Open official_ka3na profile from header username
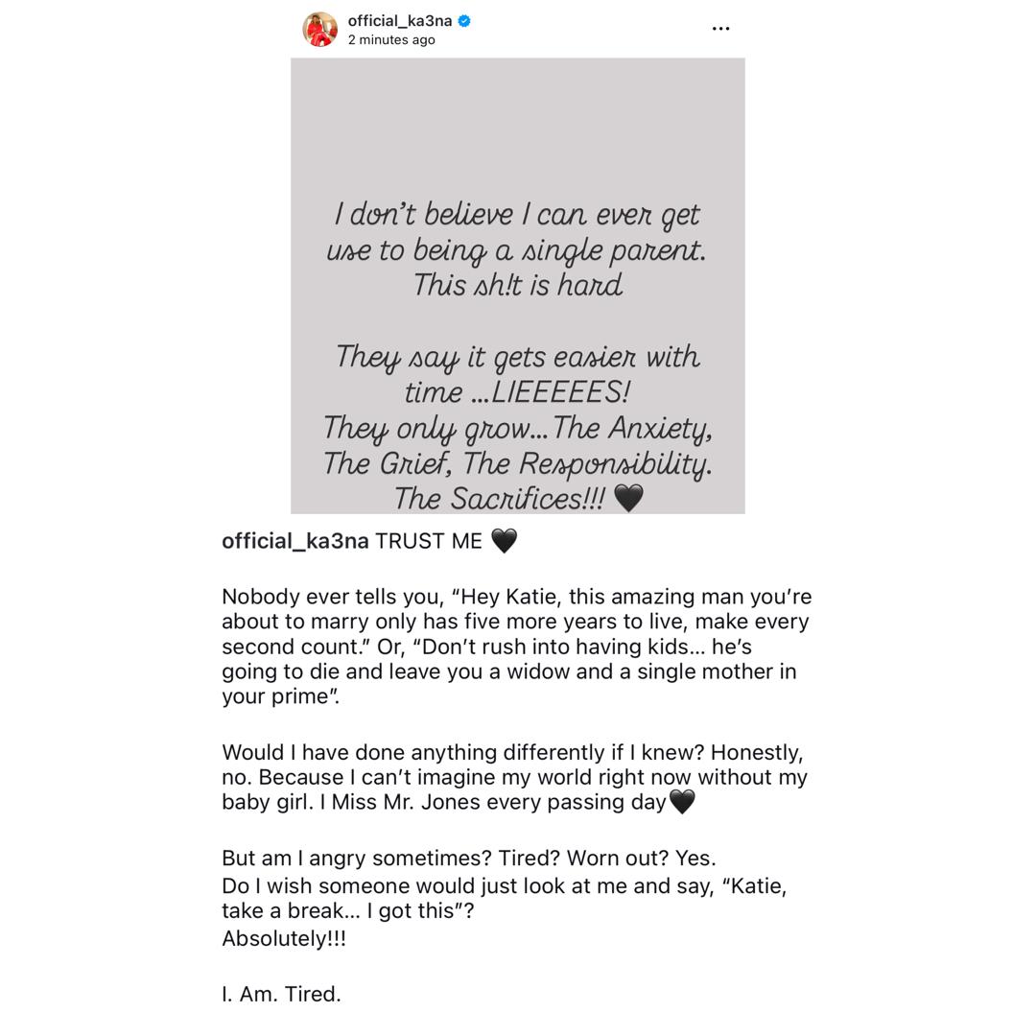1036x1036 pixels. point(400,20)
